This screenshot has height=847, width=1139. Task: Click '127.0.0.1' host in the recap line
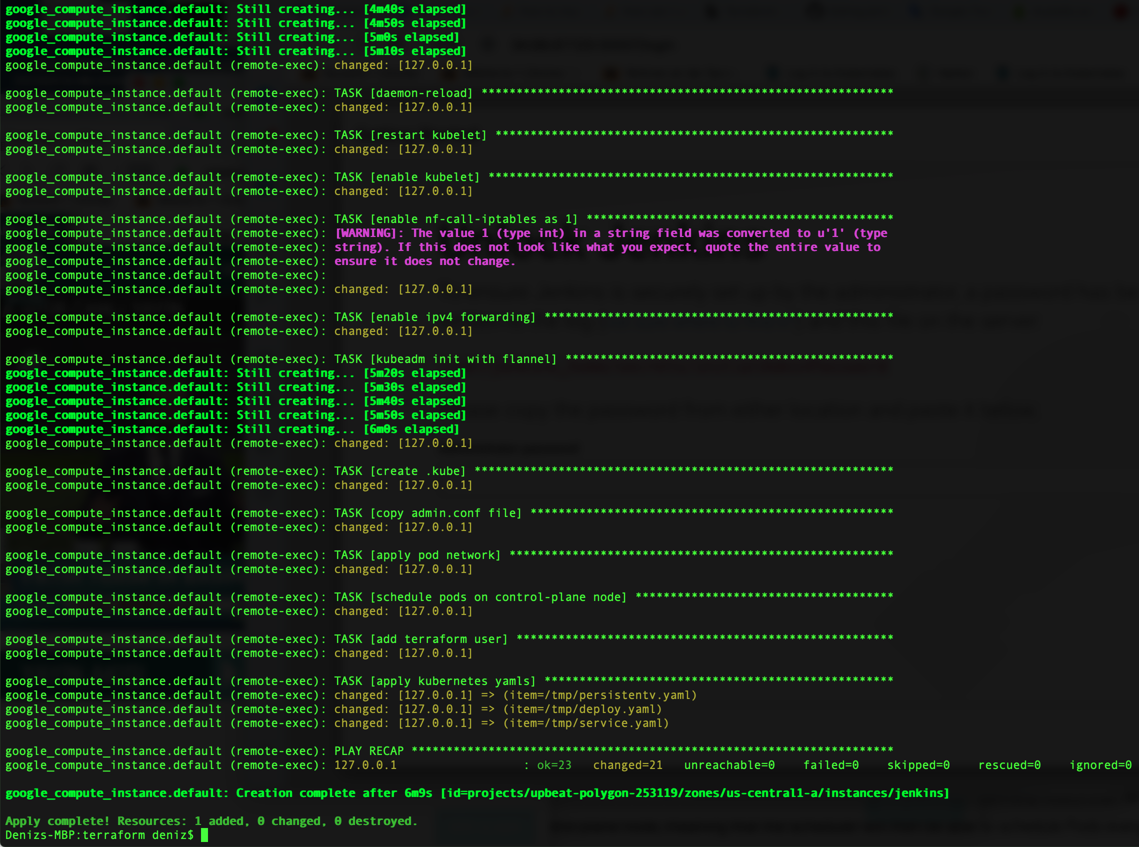pyautogui.click(x=365, y=765)
